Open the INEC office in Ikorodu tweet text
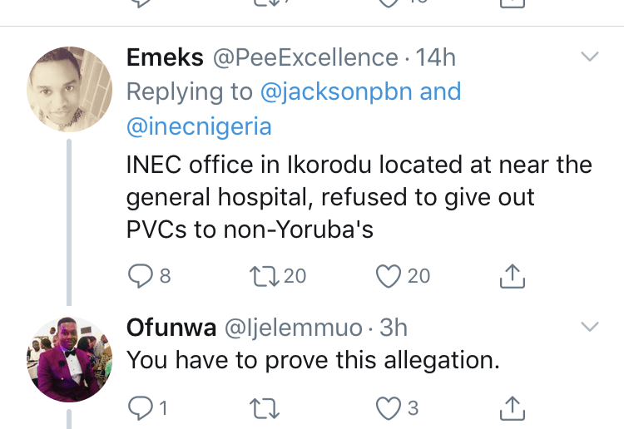 [359, 197]
